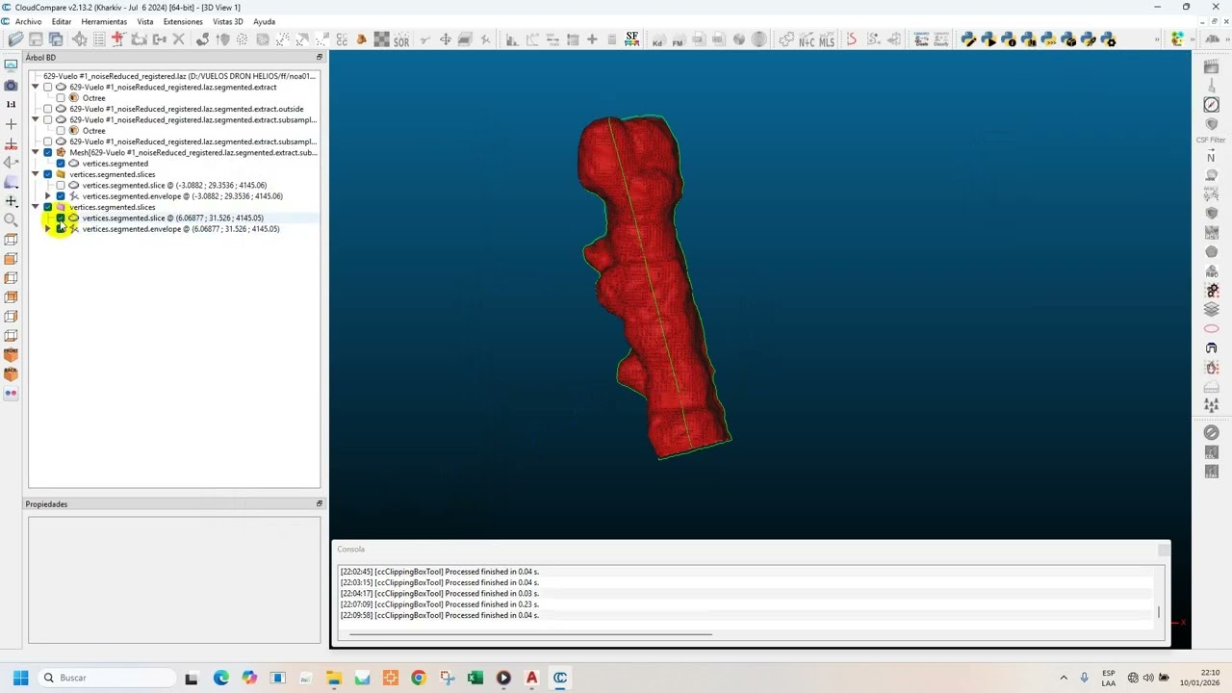Collapse first extract.subsampl tree node
1232x693 pixels.
point(36,119)
